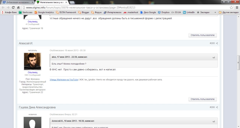Bookmark this page with the star icon
Viewport: 240px width, 128px height.
(231, 7)
